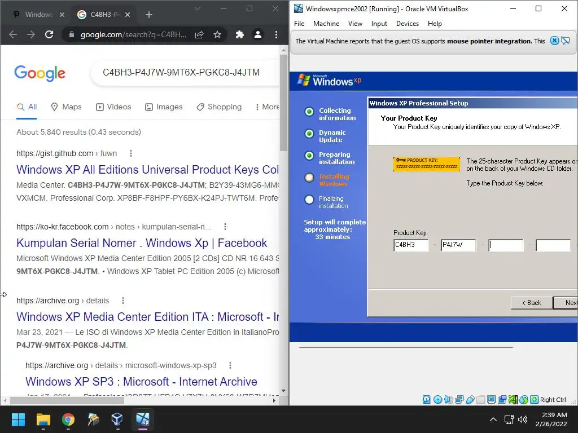Viewport: 578px width, 433px height.
Task: Click the keyboard capture host key icon
Action: (535, 400)
